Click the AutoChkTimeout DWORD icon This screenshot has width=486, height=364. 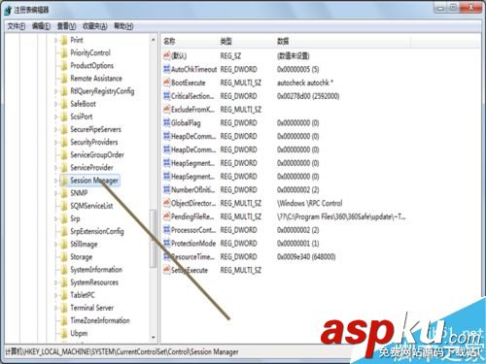click(166, 69)
